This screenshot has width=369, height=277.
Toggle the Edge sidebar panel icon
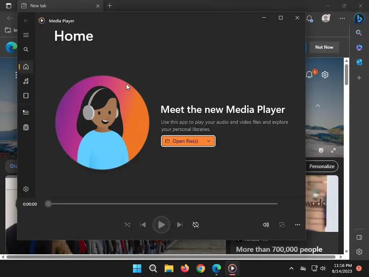point(359,237)
